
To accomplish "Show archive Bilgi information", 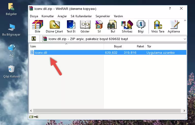I will tap(141, 26).
